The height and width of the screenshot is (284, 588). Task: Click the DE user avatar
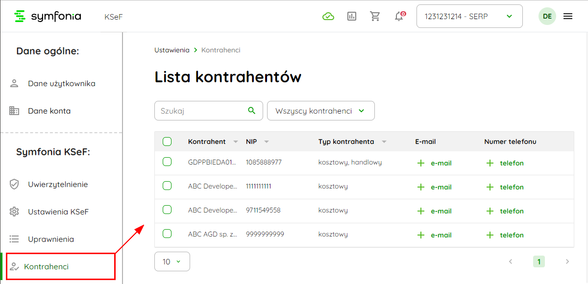pyautogui.click(x=547, y=16)
